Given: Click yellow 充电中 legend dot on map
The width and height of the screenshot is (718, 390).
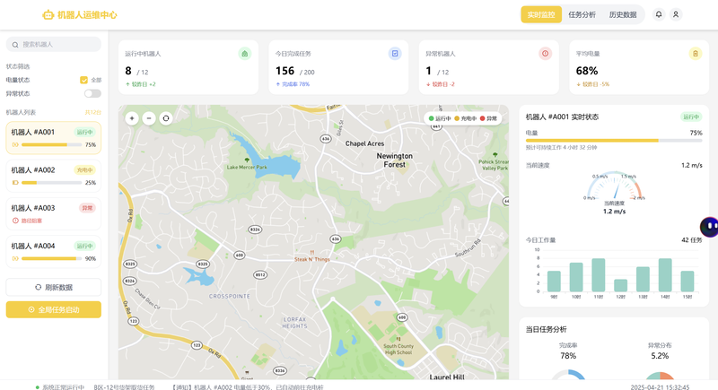Looking at the screenshot, I should click(457, 118).
